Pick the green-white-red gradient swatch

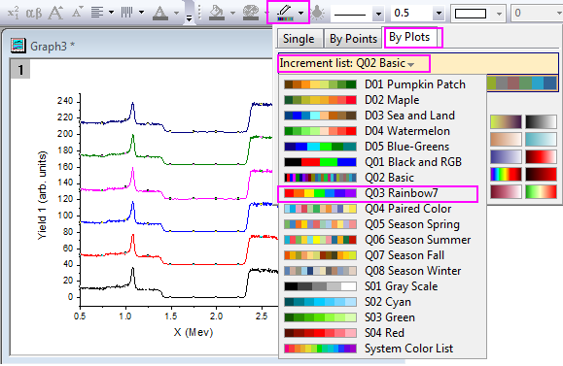coord(541,192)
